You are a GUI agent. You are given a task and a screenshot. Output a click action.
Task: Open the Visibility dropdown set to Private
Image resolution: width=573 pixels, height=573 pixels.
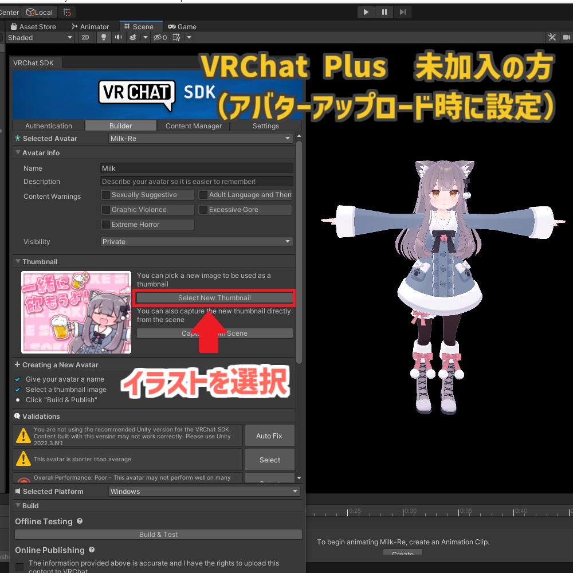click(197, 241)
